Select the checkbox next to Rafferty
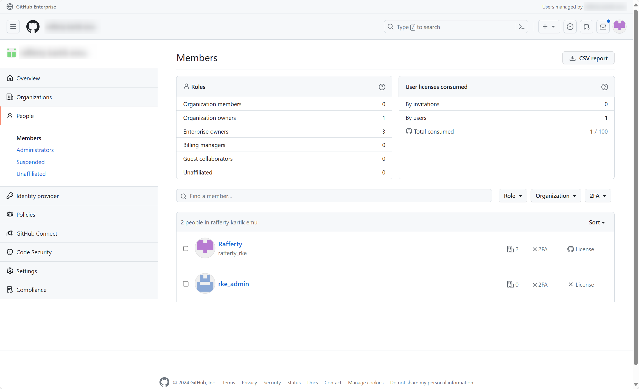The width and height of the screenshot is (639, 389). point(186,249)
